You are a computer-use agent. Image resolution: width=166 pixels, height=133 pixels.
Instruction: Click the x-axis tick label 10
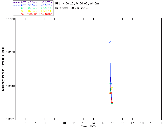(x=64, y=123)
